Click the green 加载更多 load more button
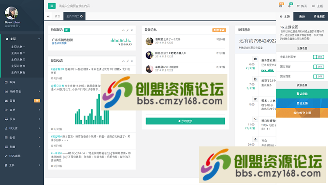The image size is (328, 185). [x=185, y=121]
